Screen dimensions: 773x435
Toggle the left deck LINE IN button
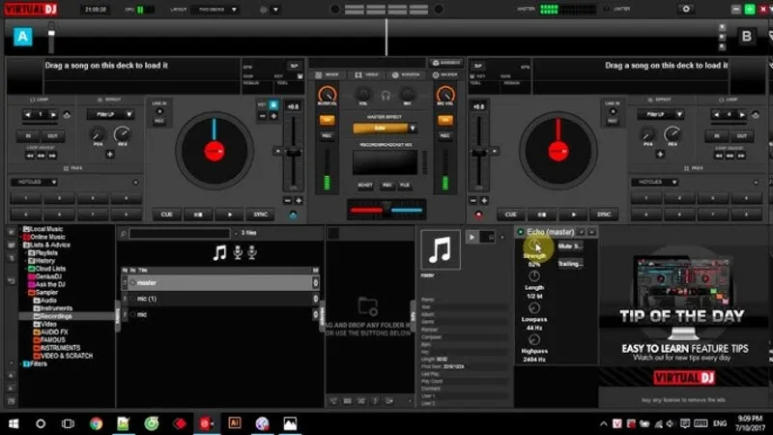click(x=159, y=112)
